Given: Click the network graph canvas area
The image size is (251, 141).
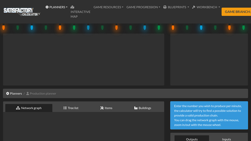Looking at the screenshot, I should [x=83, y=126].
